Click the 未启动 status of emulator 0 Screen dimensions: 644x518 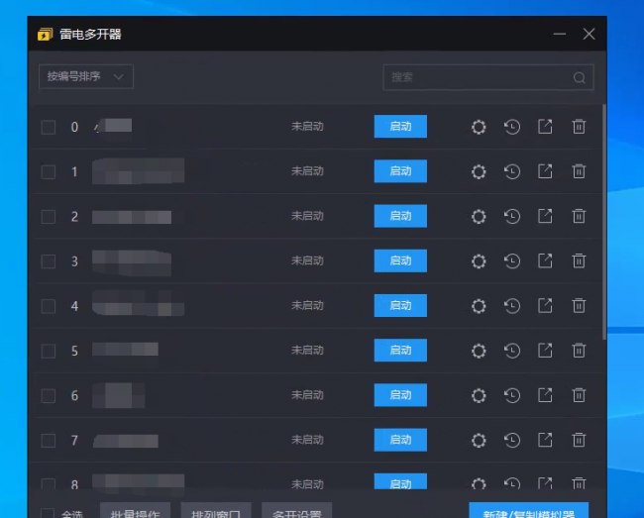(307, 127)
